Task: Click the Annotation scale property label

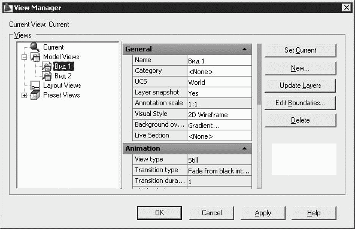Action: pyautogui.click(x=159, y=103)
